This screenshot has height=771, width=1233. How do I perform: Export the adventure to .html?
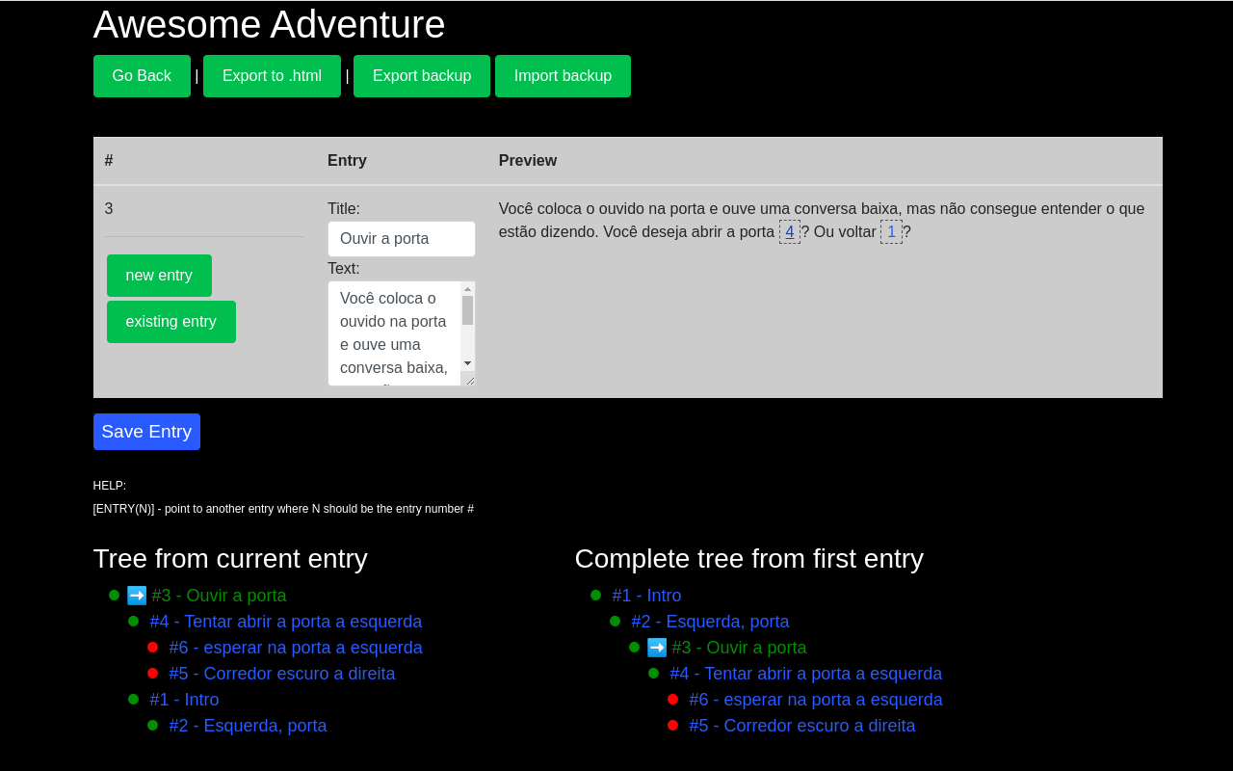coord(272,75)
